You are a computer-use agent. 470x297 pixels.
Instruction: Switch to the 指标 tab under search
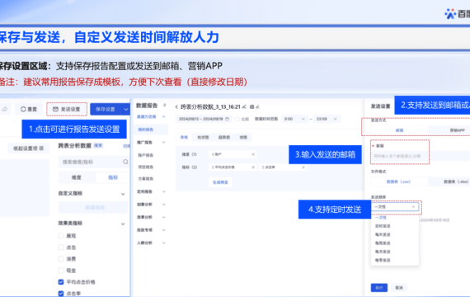pos(113,177)
